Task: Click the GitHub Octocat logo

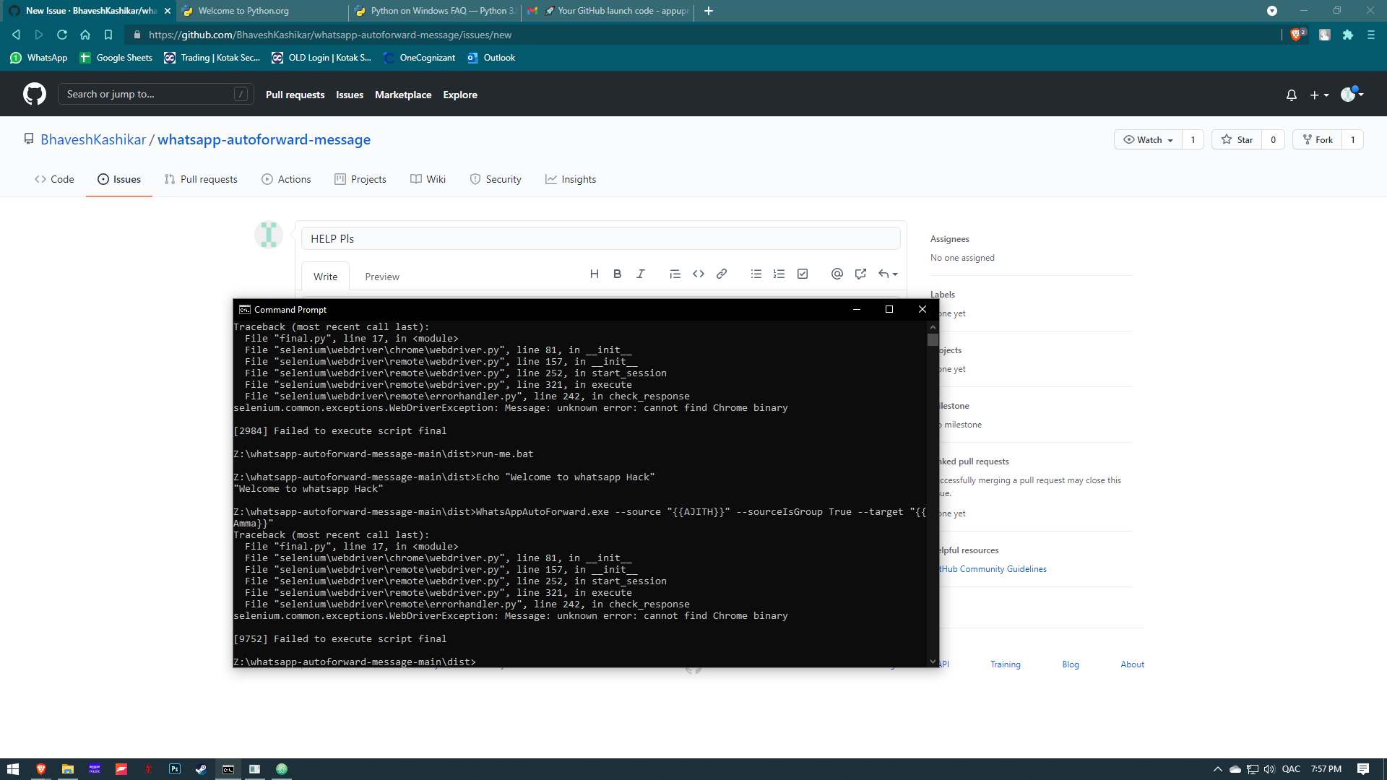Action: click(x=35, y=94)
